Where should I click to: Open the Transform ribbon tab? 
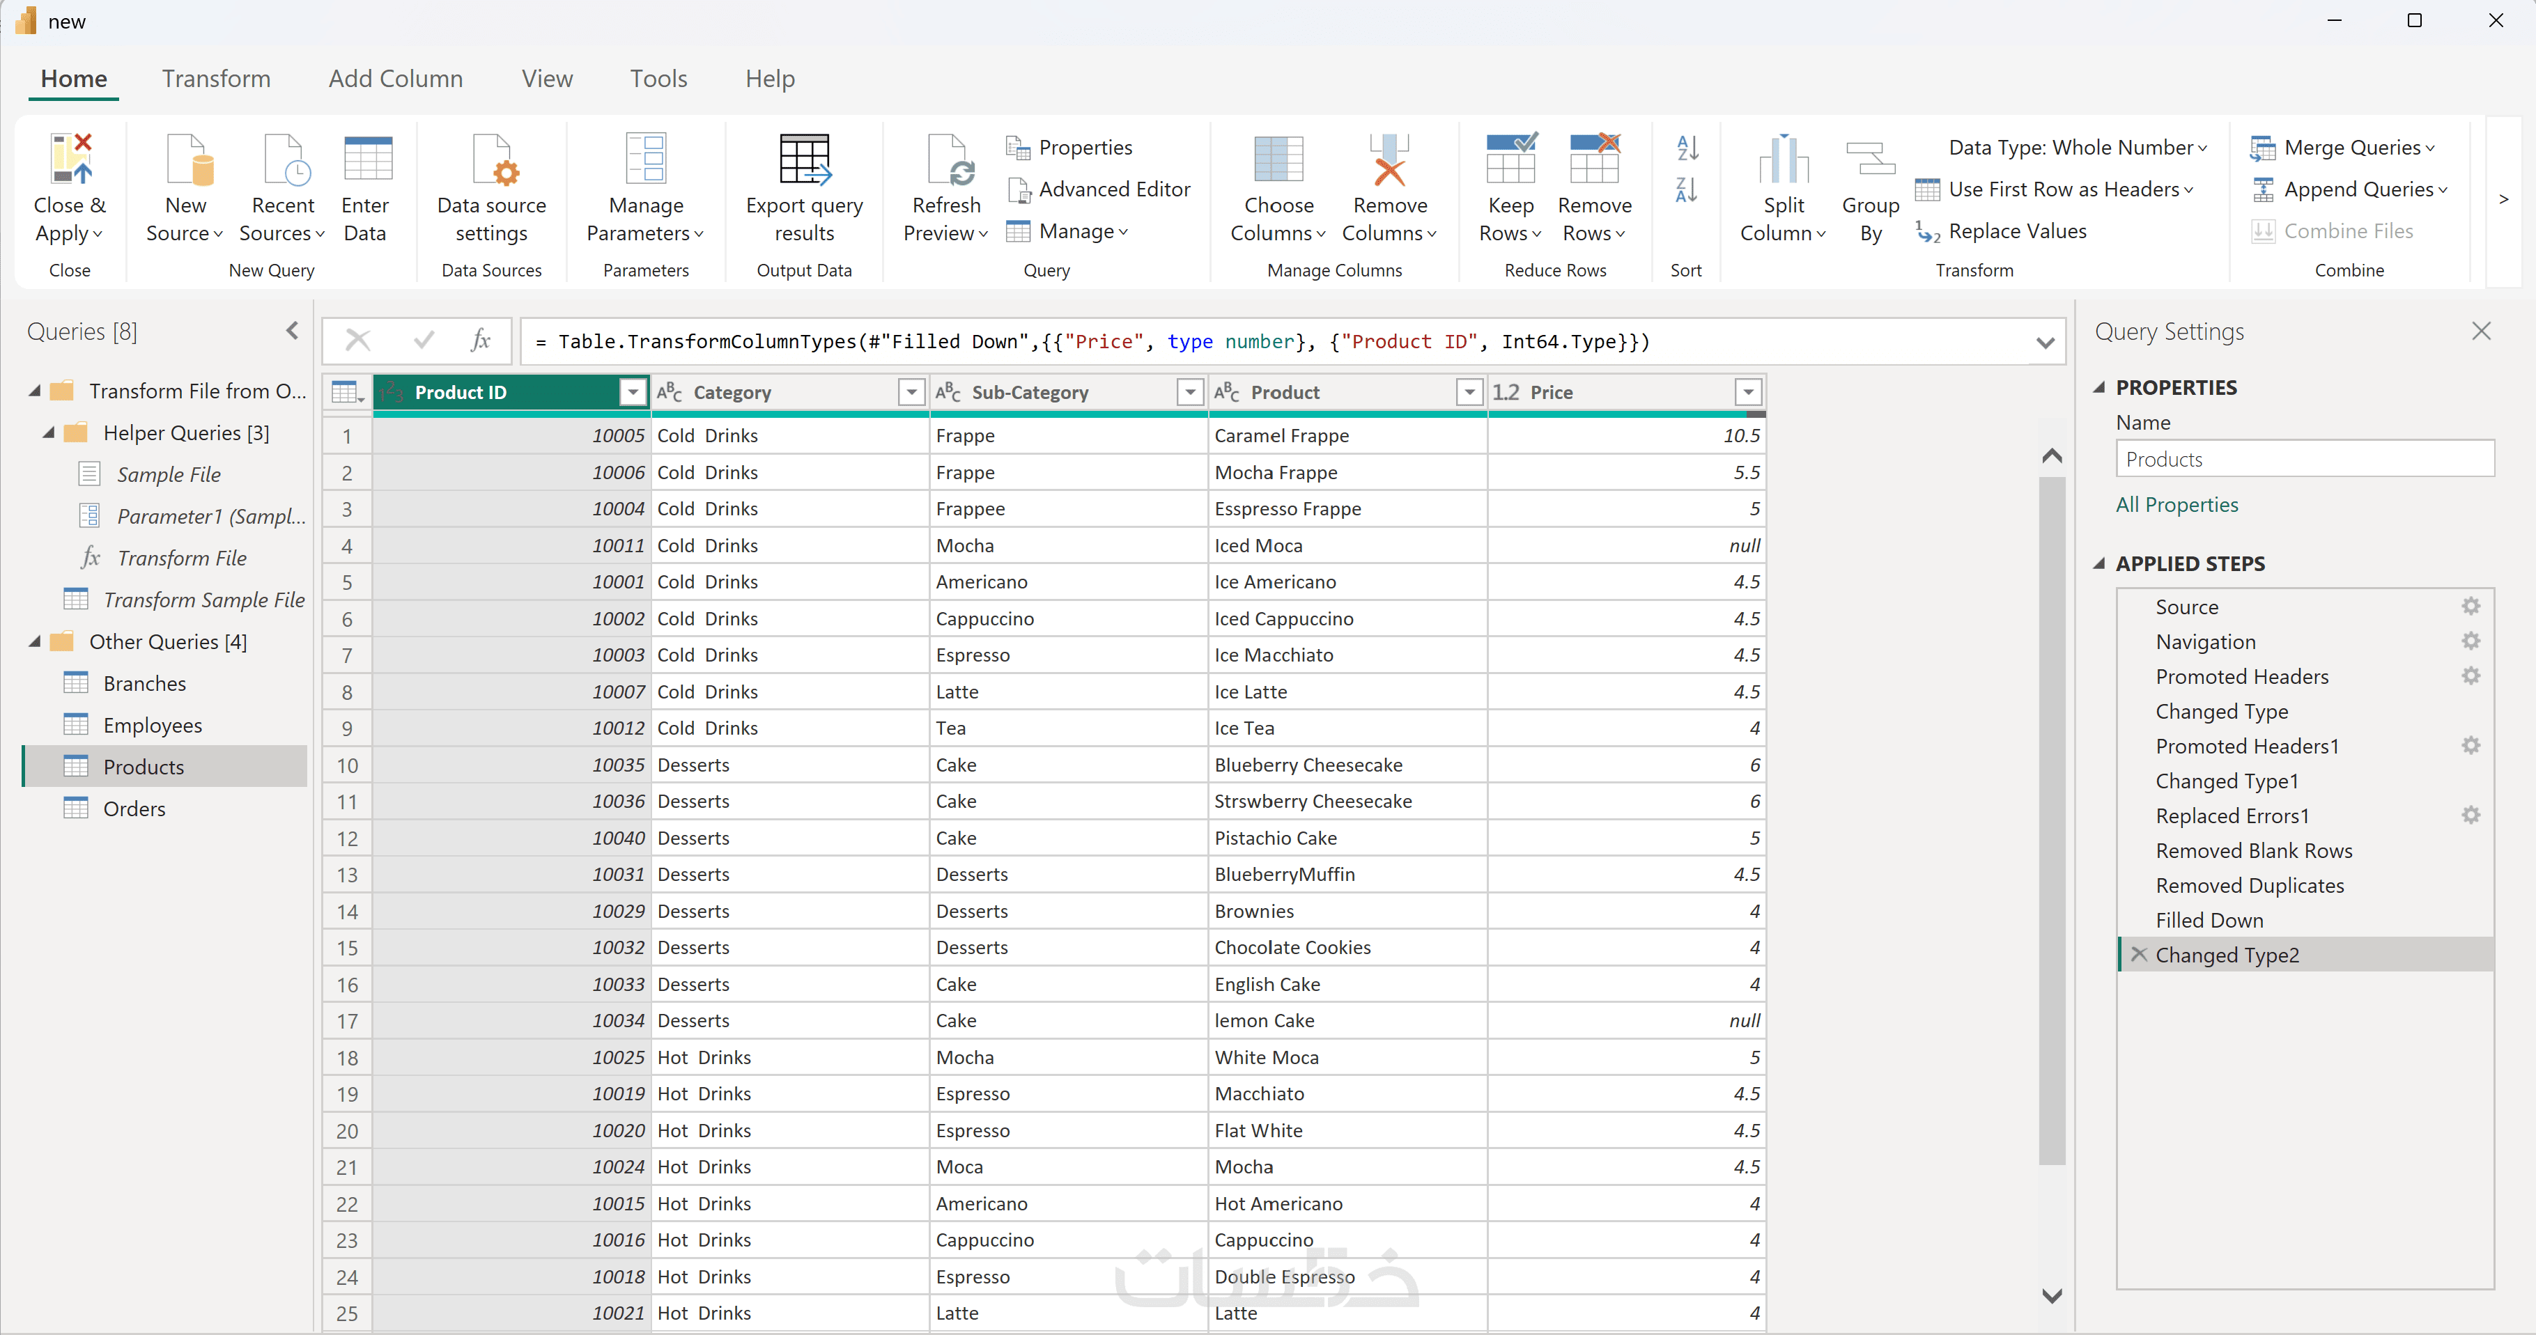215,79
